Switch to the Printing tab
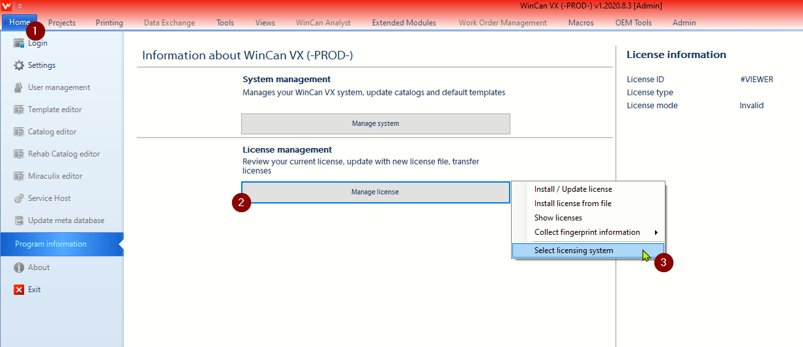This screenshot has height=347, width=803. click(109, 22)
